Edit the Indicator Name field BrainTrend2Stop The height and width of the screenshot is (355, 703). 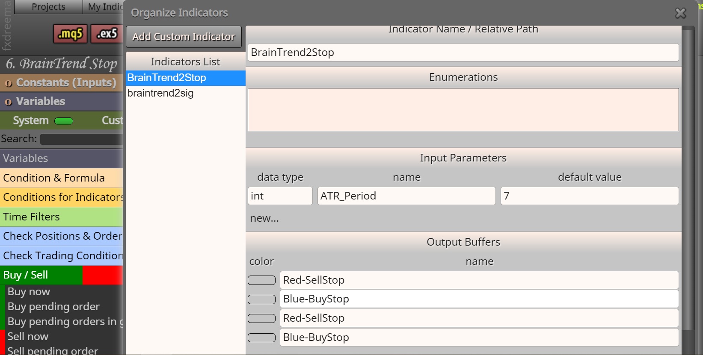463,53
